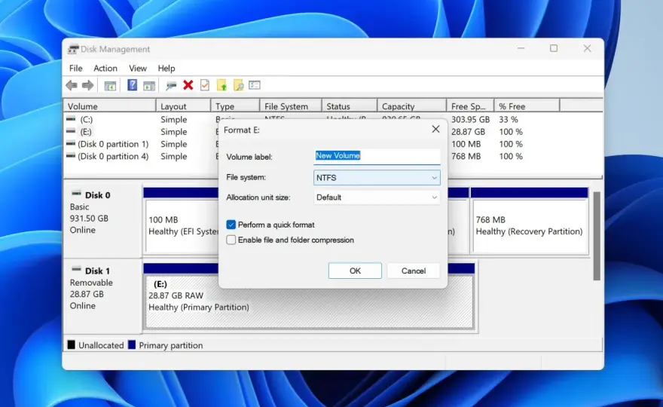Click the drive icon next to (E:) row
The height and width of the screenshot is (407, 663).
(71, 132)
